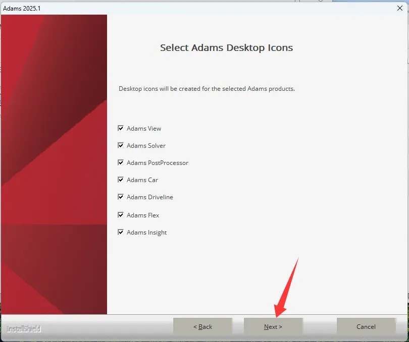This screenshot has width=409, height=342.
Task: Close the Adams 2025.1 installer window
Action: [400, 8]
